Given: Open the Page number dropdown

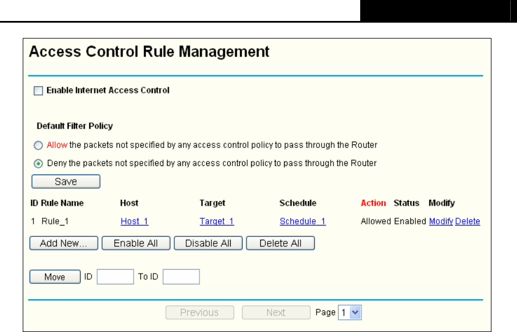Looking at the screenshot, I should [x=350, y=312].
